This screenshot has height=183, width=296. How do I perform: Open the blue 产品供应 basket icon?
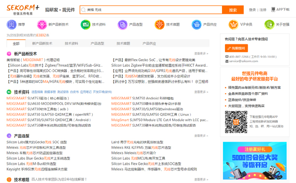tap(196, 25)
